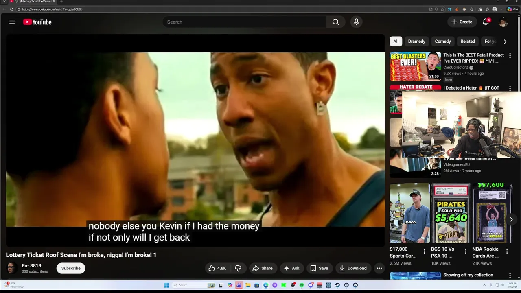
Task: Like the video with thumbs up
Action: [217, 268]
